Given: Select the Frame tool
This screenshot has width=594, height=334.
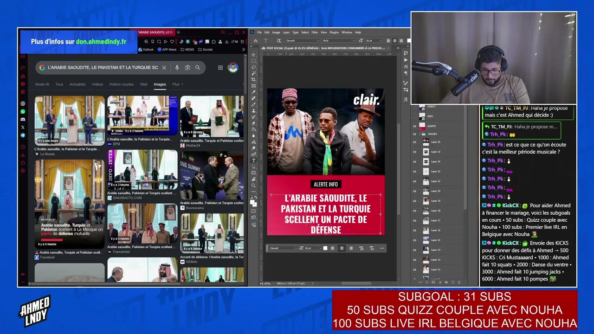Looking at the screenshot, I should (253, 86).
